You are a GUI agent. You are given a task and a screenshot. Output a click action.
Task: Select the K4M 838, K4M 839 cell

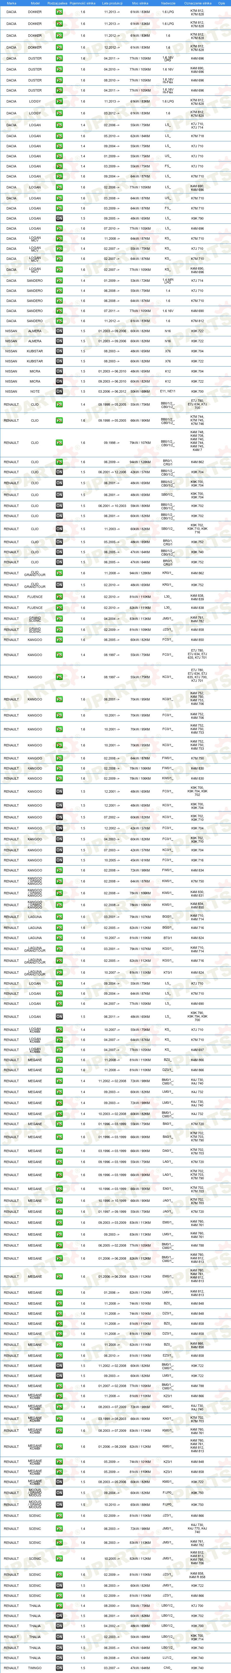(x=197, y=597)
